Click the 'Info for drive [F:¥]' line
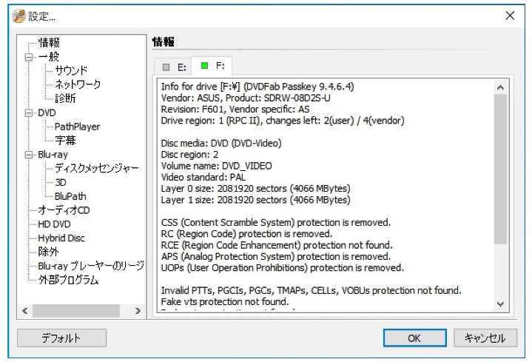The image size is (532, 362). pyautogui.click(x=257, y=87)
